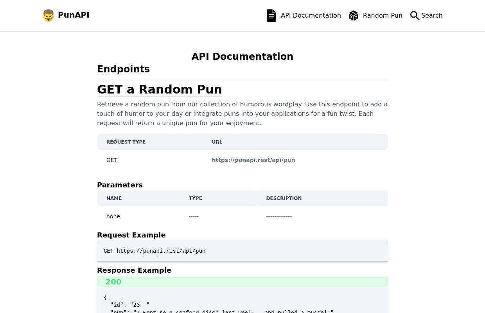Click the Request Example code block
Viewport: 485px width, 313px height.
[242, 251]
